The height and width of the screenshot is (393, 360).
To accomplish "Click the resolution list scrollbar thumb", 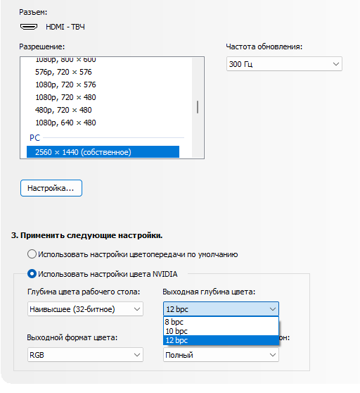I will pos(198,107).
